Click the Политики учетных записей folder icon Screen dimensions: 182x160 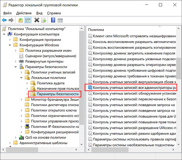[27, 72]
